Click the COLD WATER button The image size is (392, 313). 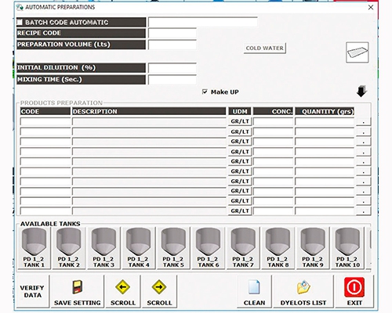265,49
